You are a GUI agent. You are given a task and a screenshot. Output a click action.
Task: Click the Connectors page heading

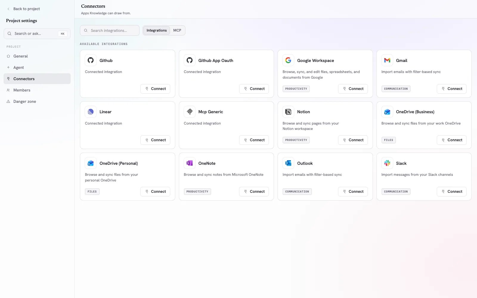click(x=93, y=6)
